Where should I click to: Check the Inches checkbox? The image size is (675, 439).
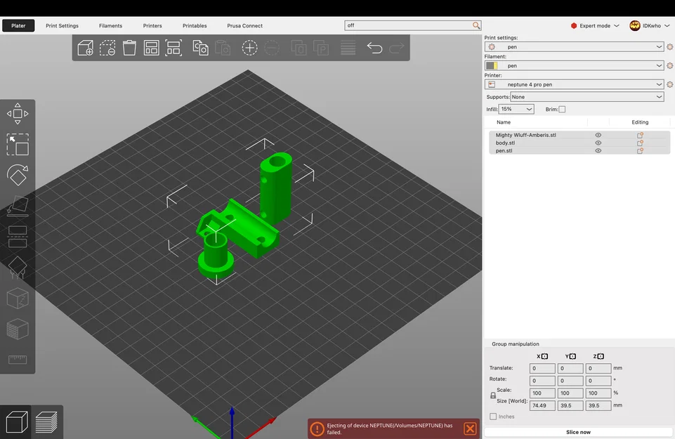[493, 417]
